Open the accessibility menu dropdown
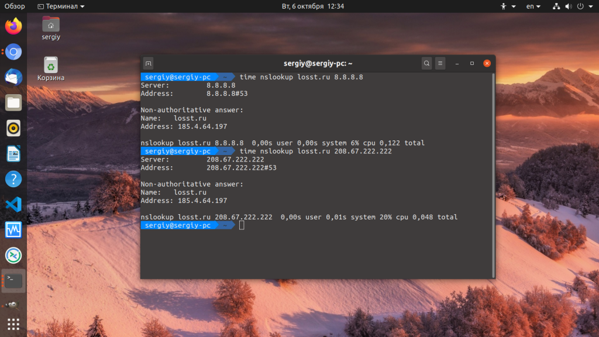599x337 pixels. 508,6
